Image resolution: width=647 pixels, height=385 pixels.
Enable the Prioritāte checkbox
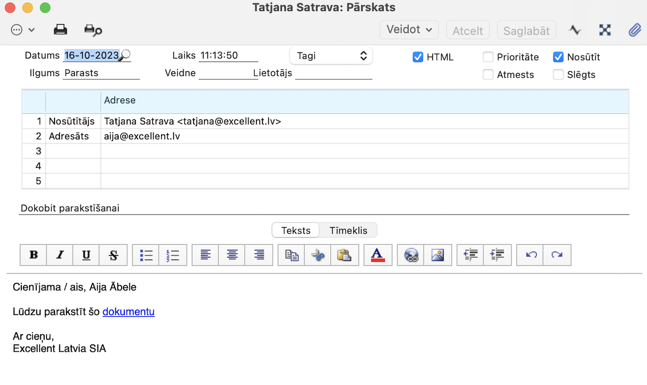[488, 57]
